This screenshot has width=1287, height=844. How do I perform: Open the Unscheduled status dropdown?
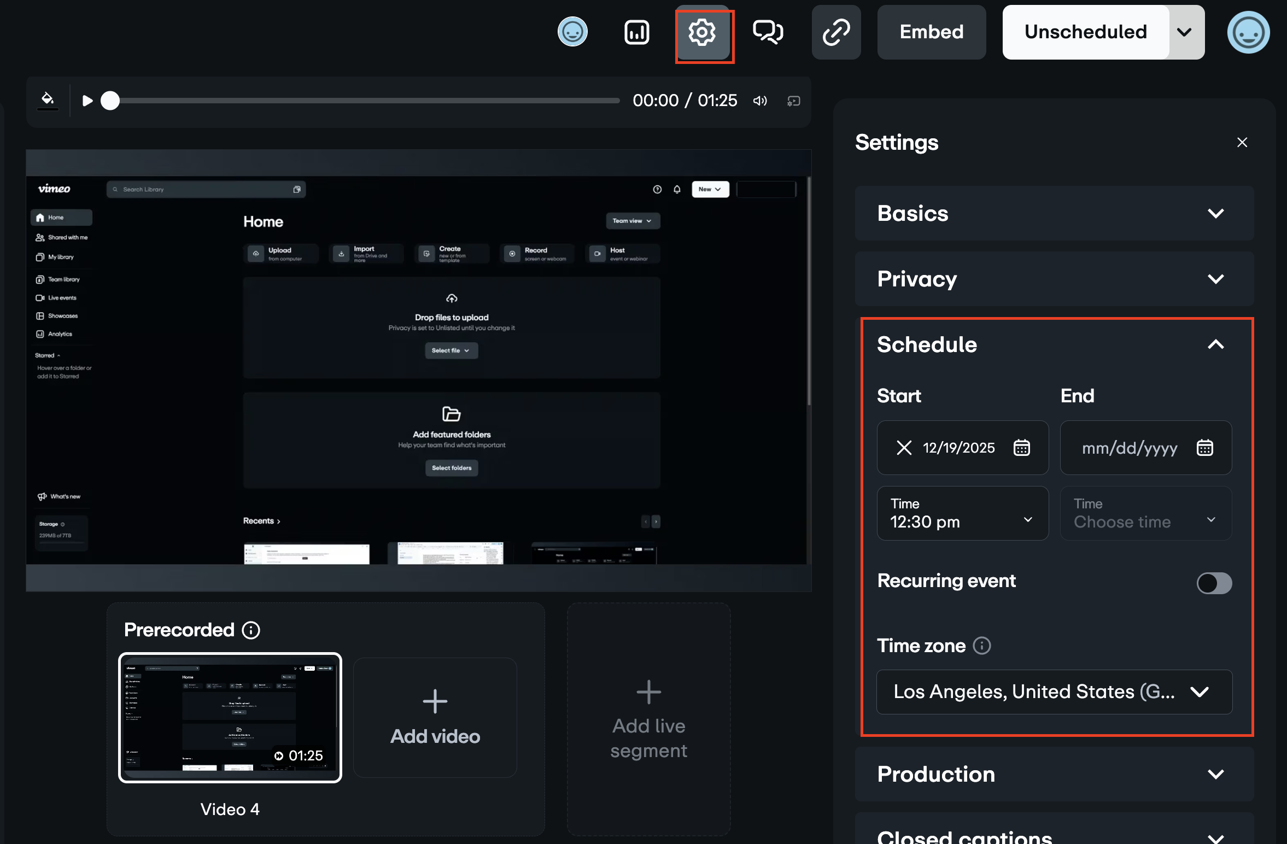pyautogui.click(x=1185, y=32)
